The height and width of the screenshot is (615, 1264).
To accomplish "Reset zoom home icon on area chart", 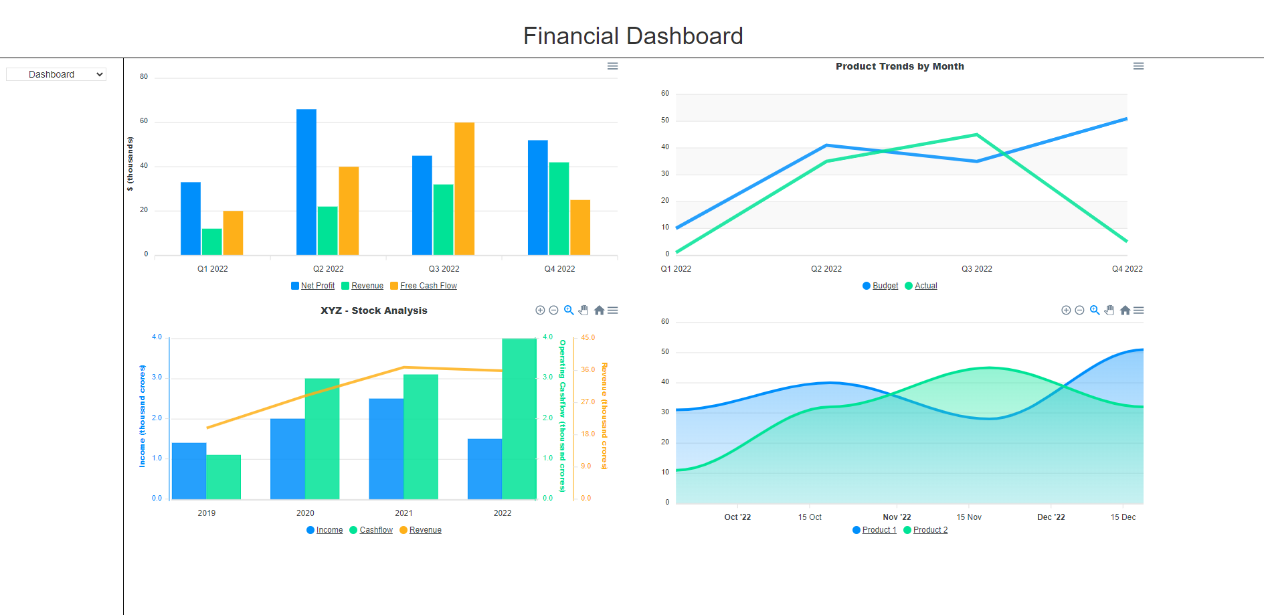I will 1125,311.
